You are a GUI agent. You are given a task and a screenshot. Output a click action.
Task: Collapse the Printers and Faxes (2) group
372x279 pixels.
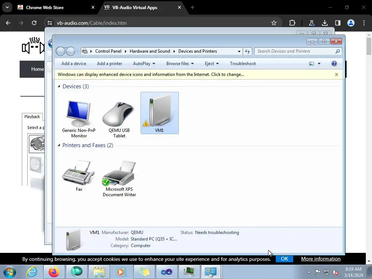[x=59, y=145]
